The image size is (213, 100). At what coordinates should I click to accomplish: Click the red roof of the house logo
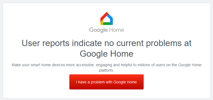tap(104, 17)
